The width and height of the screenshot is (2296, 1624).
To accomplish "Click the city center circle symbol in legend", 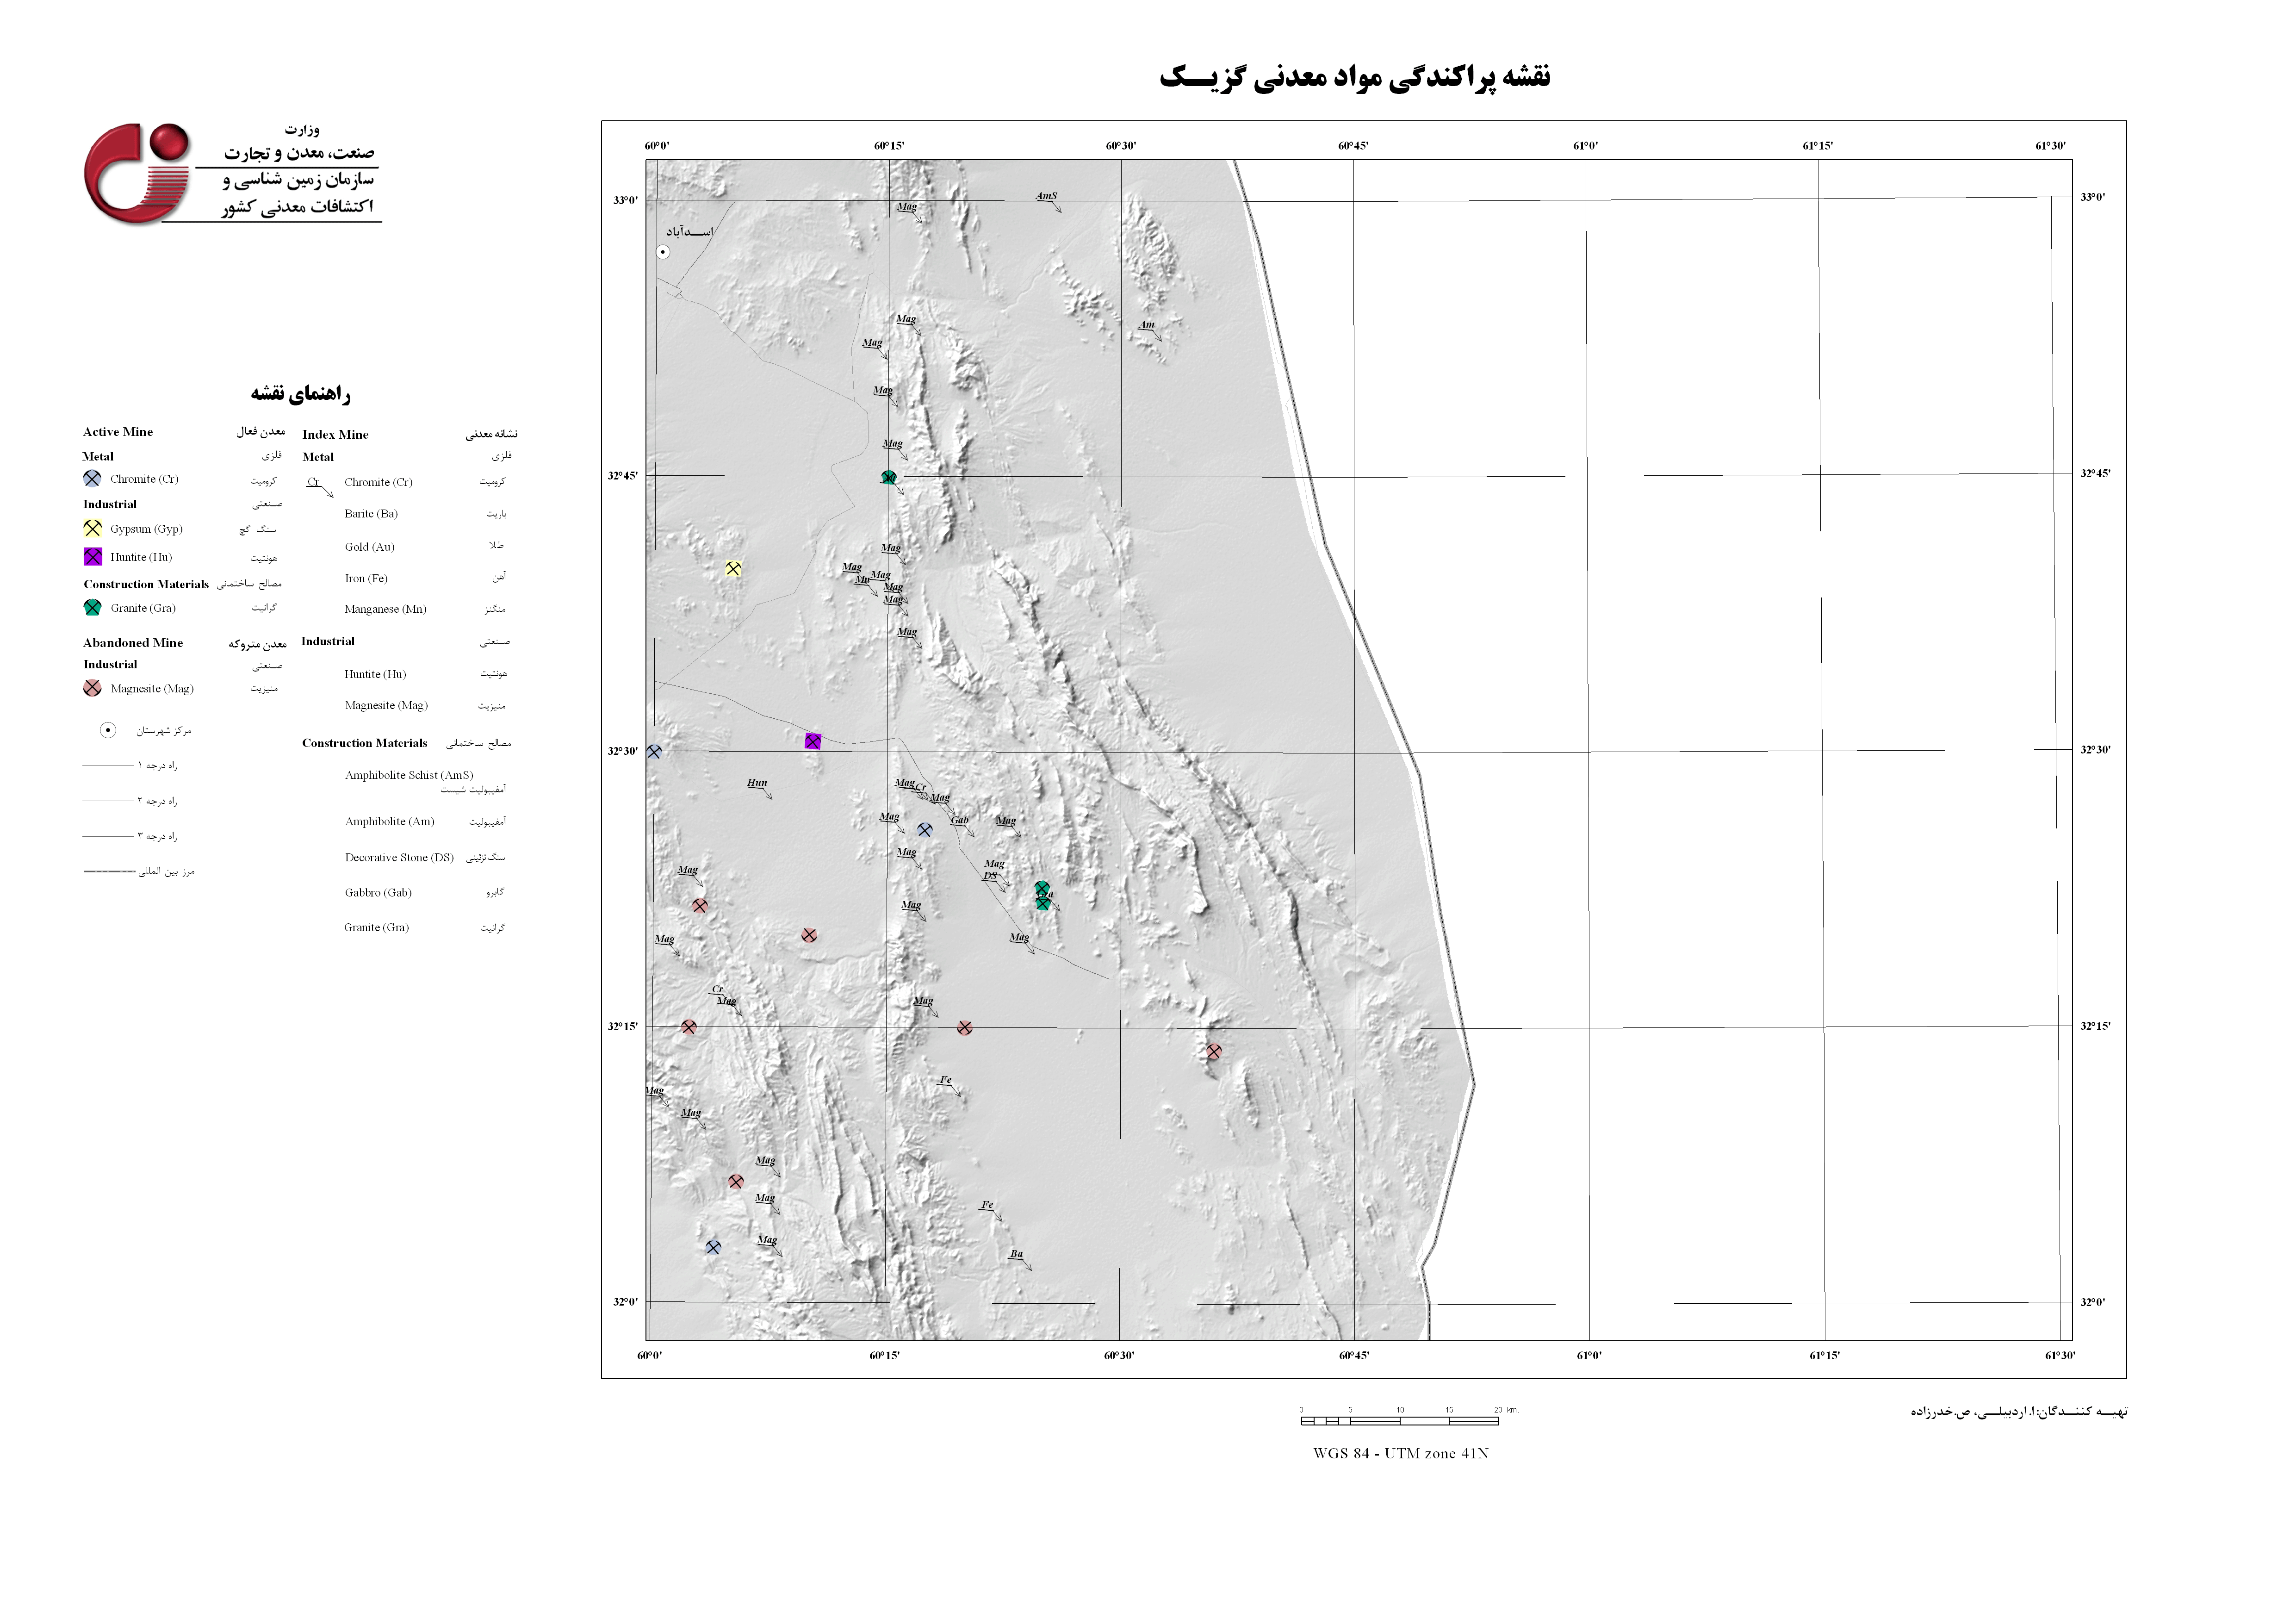I will click(108, 730).
